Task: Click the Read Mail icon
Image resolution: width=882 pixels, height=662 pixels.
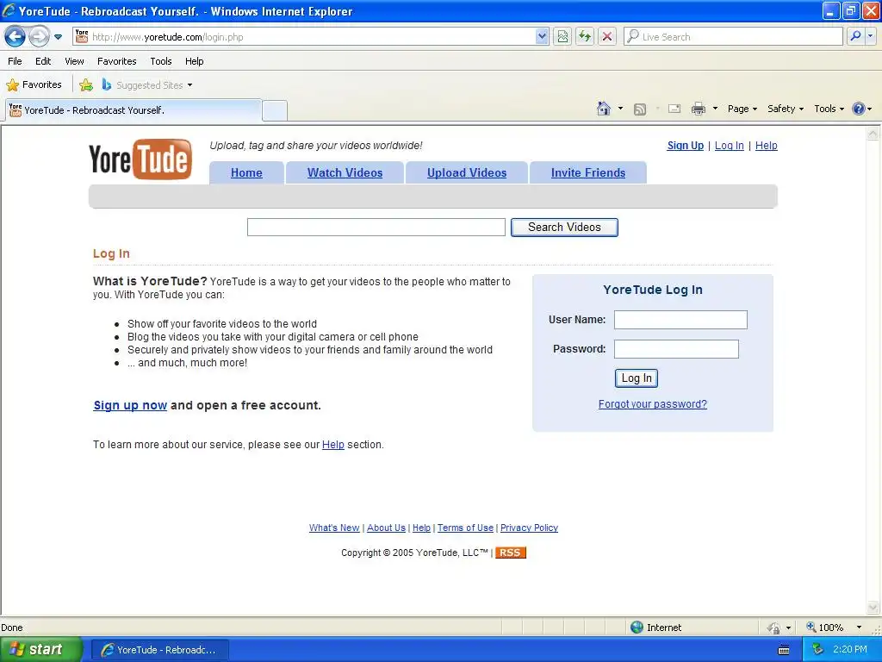Action: click(x=674, y=109)
